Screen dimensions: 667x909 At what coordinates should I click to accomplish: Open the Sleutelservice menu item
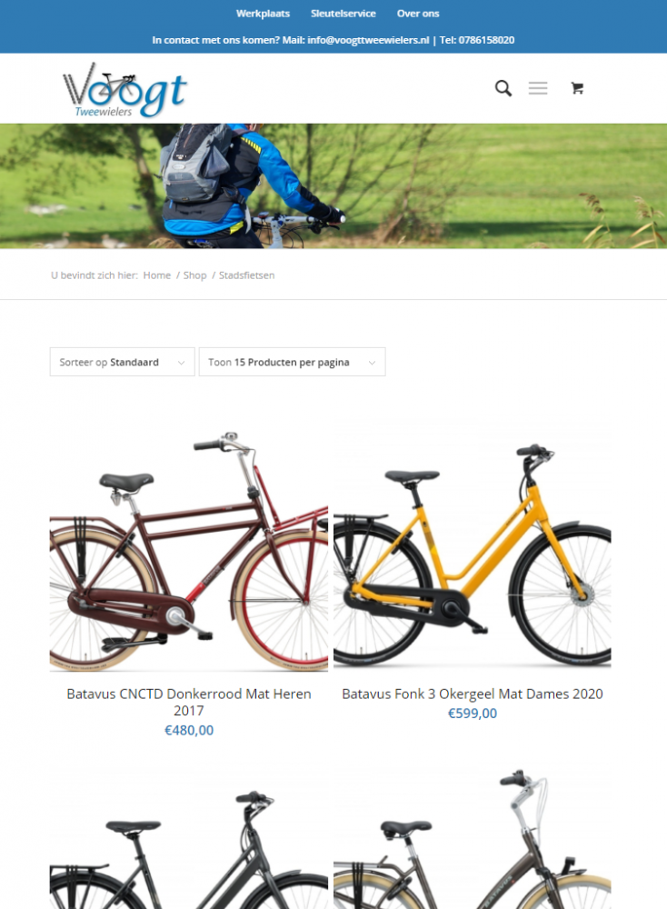343,14
